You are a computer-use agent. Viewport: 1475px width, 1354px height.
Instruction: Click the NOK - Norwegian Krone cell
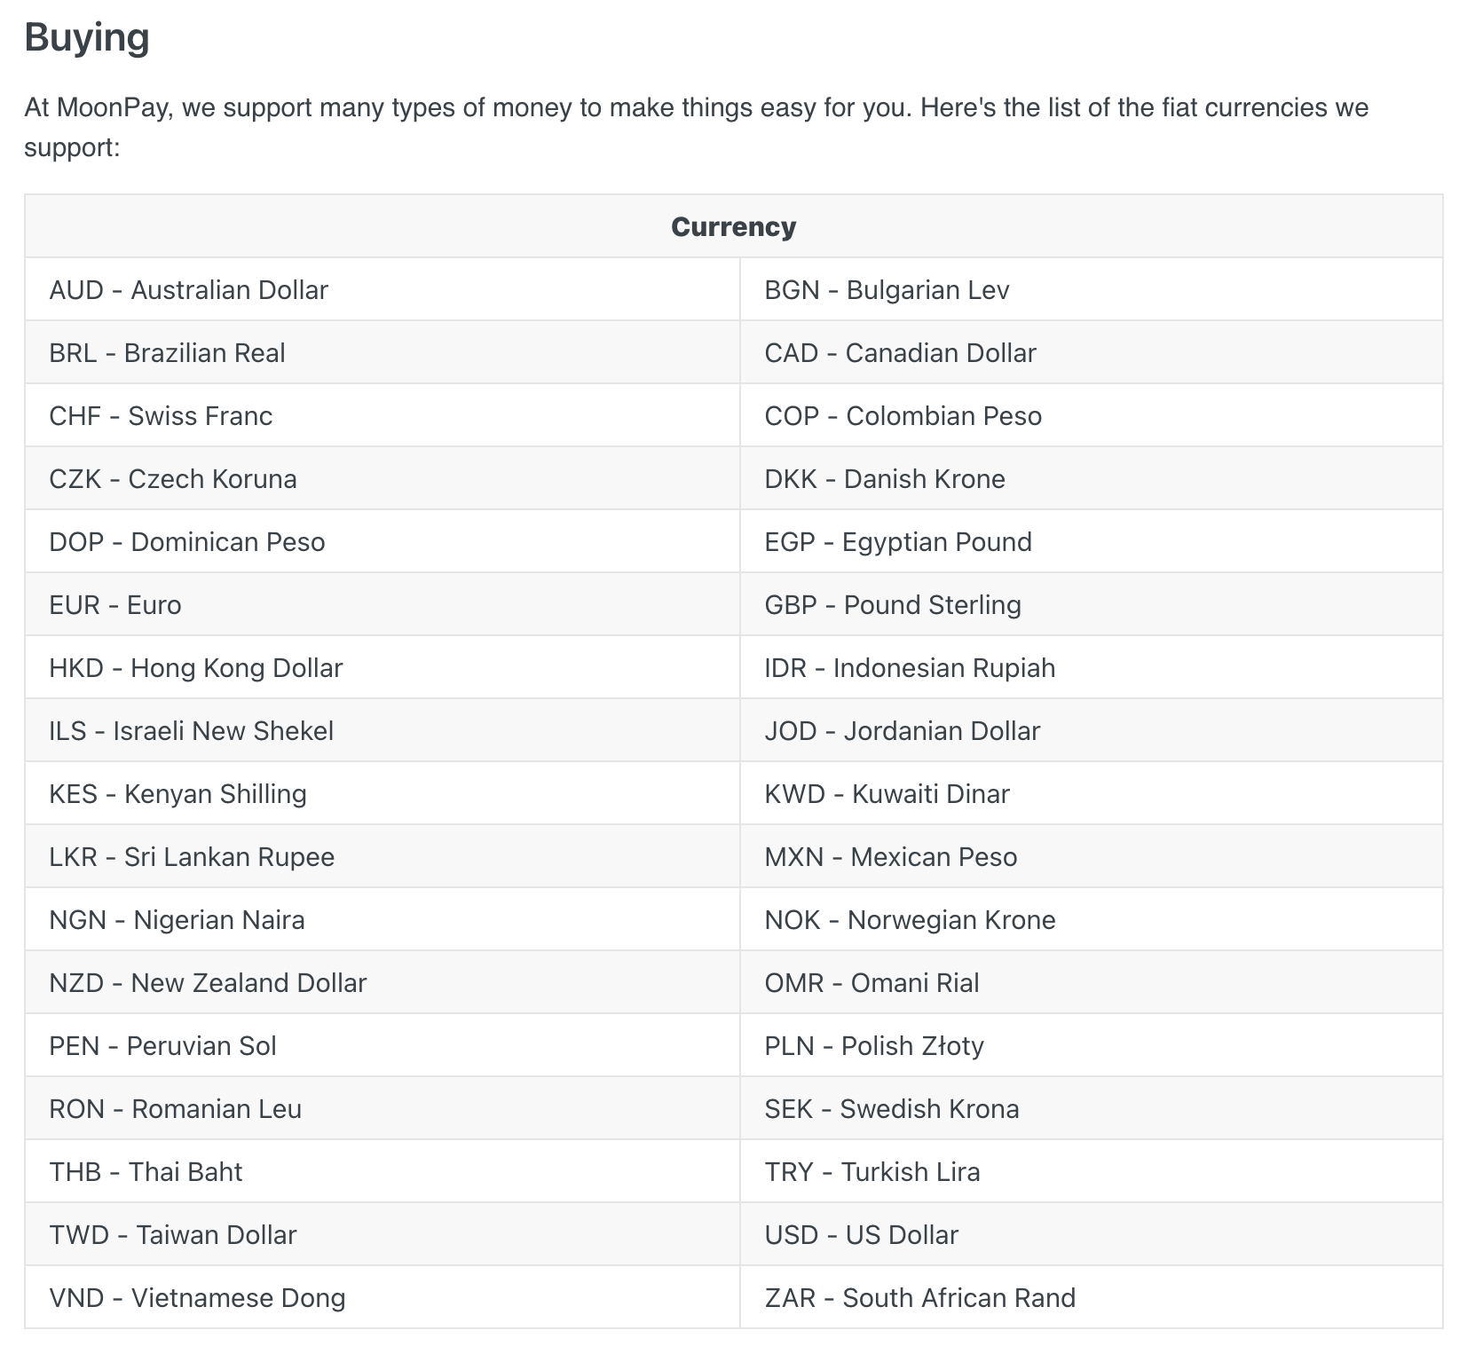point(1092,919)
